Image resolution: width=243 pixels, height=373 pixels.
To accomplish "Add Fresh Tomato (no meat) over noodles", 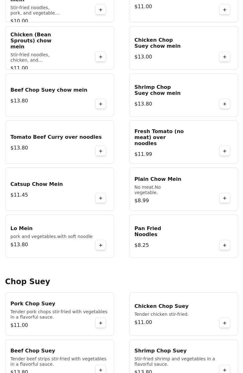I will [225, 151].
